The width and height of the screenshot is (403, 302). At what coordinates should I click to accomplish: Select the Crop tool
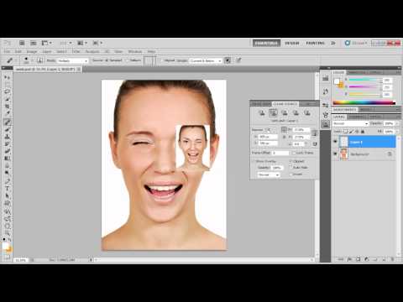coord(8,106)
